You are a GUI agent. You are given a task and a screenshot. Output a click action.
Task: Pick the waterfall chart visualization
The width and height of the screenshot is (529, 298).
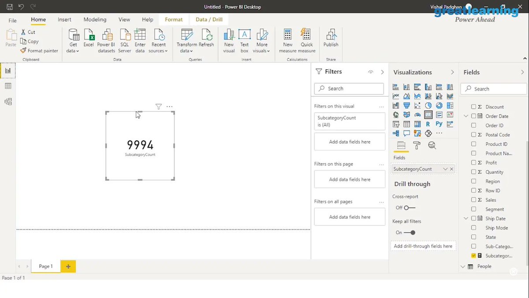395,106
